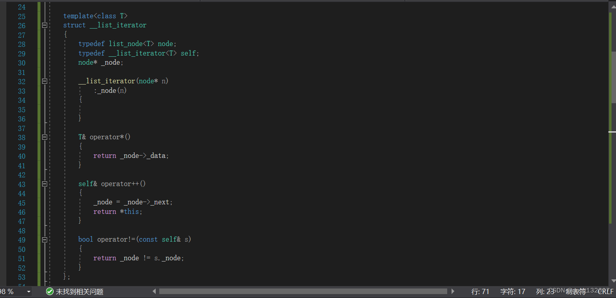Click line number 43 in the gutter

(21, 184)
